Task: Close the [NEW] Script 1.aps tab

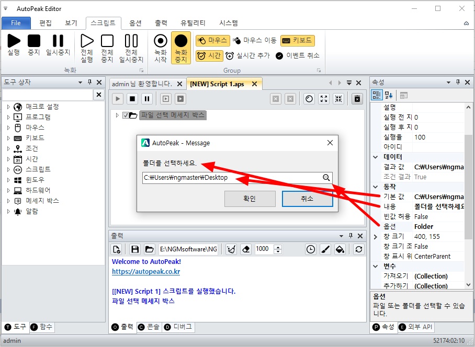Action: coord(254,84)
